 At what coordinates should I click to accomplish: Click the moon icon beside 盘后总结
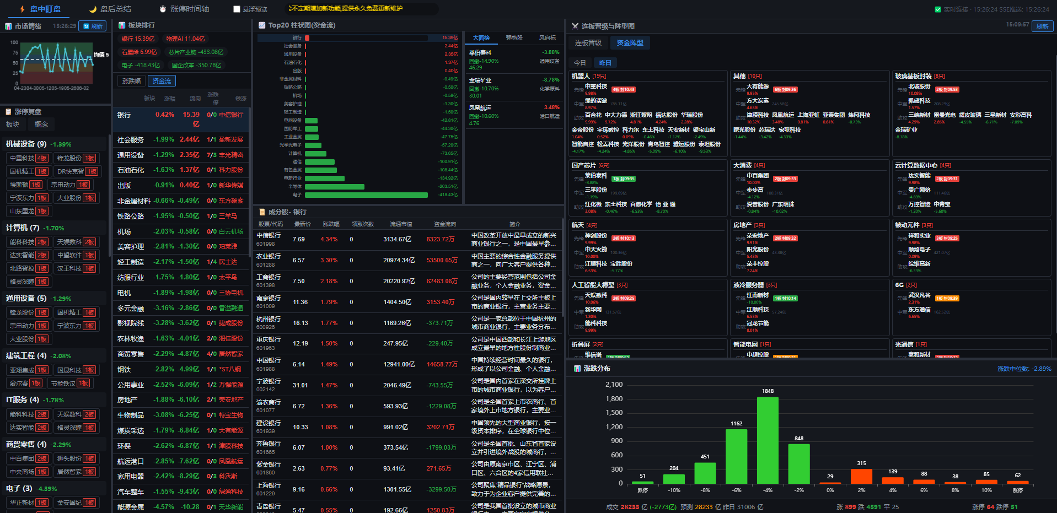click(x=93, y=9)
